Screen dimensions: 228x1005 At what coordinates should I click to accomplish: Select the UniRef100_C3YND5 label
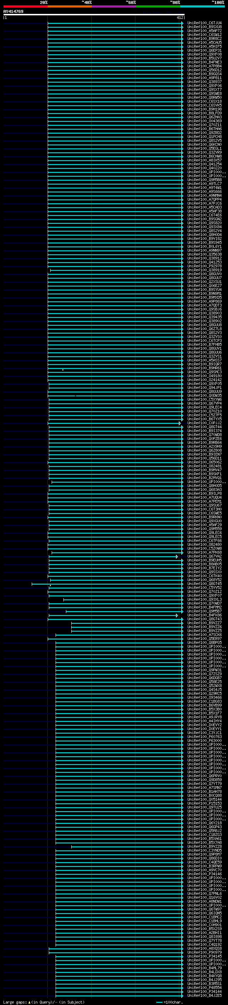point(204,851)
